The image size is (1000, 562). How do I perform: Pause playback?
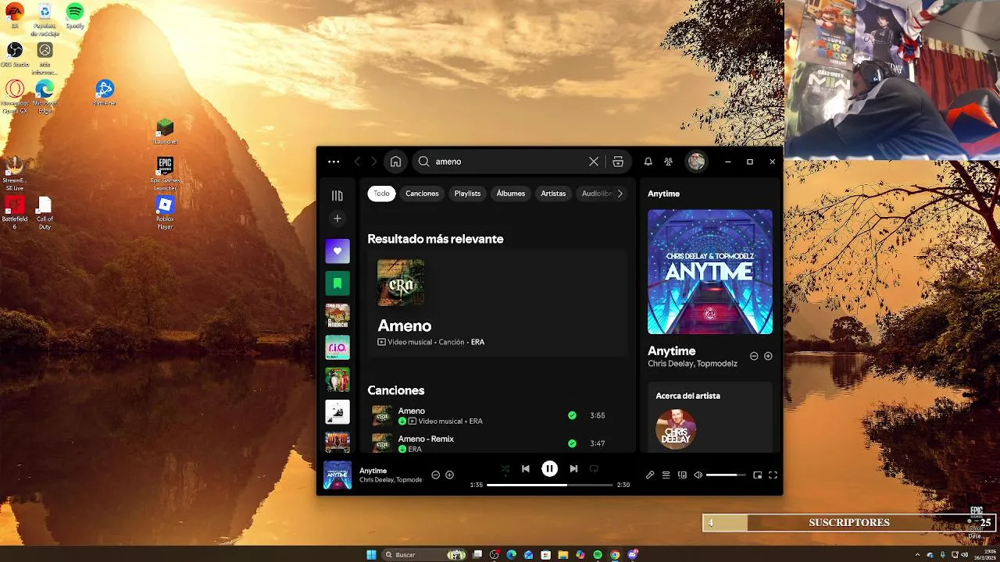[550, 468]
